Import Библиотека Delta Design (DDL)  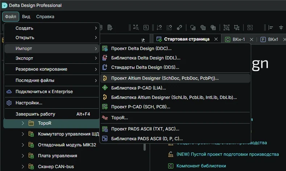(175, 58)
